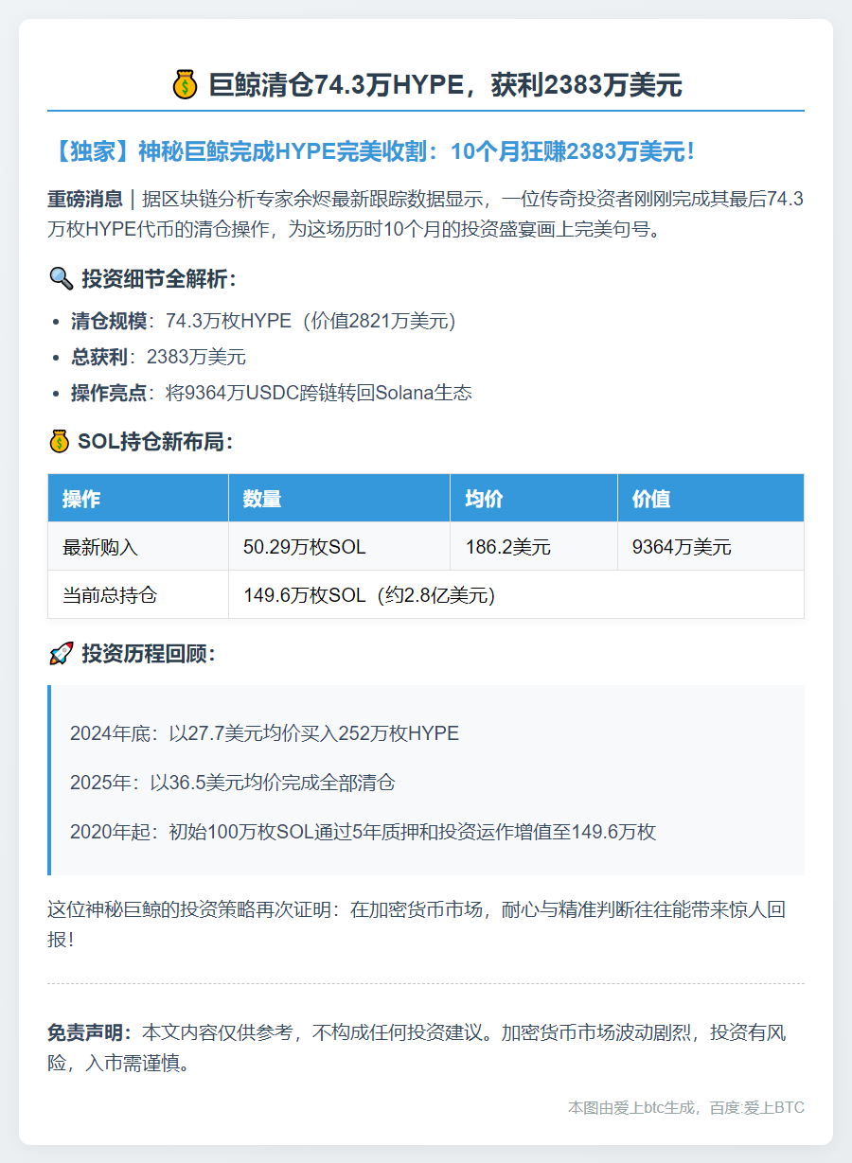
Task: Click the money bag icon in the title
Action: coord(185,85)
